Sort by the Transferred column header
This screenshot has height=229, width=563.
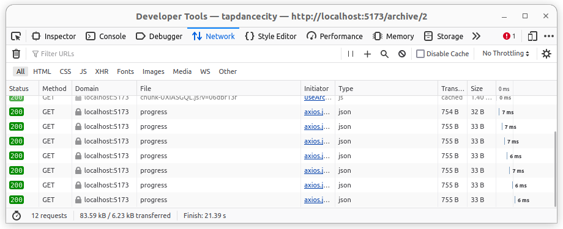click(452, 89)
